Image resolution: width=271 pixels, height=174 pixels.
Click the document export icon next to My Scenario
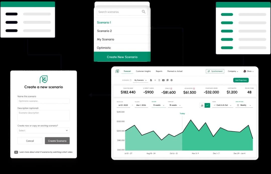pos(151,80)
